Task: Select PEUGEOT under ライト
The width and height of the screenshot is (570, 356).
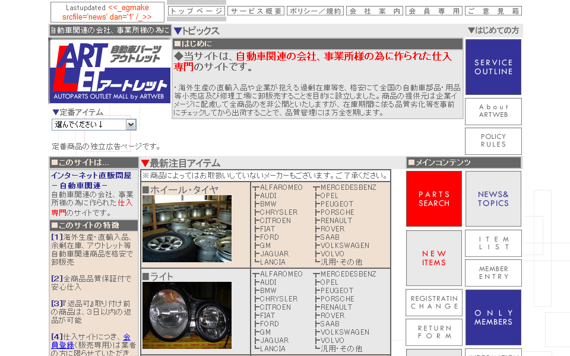Action: (x=337, y=291)
